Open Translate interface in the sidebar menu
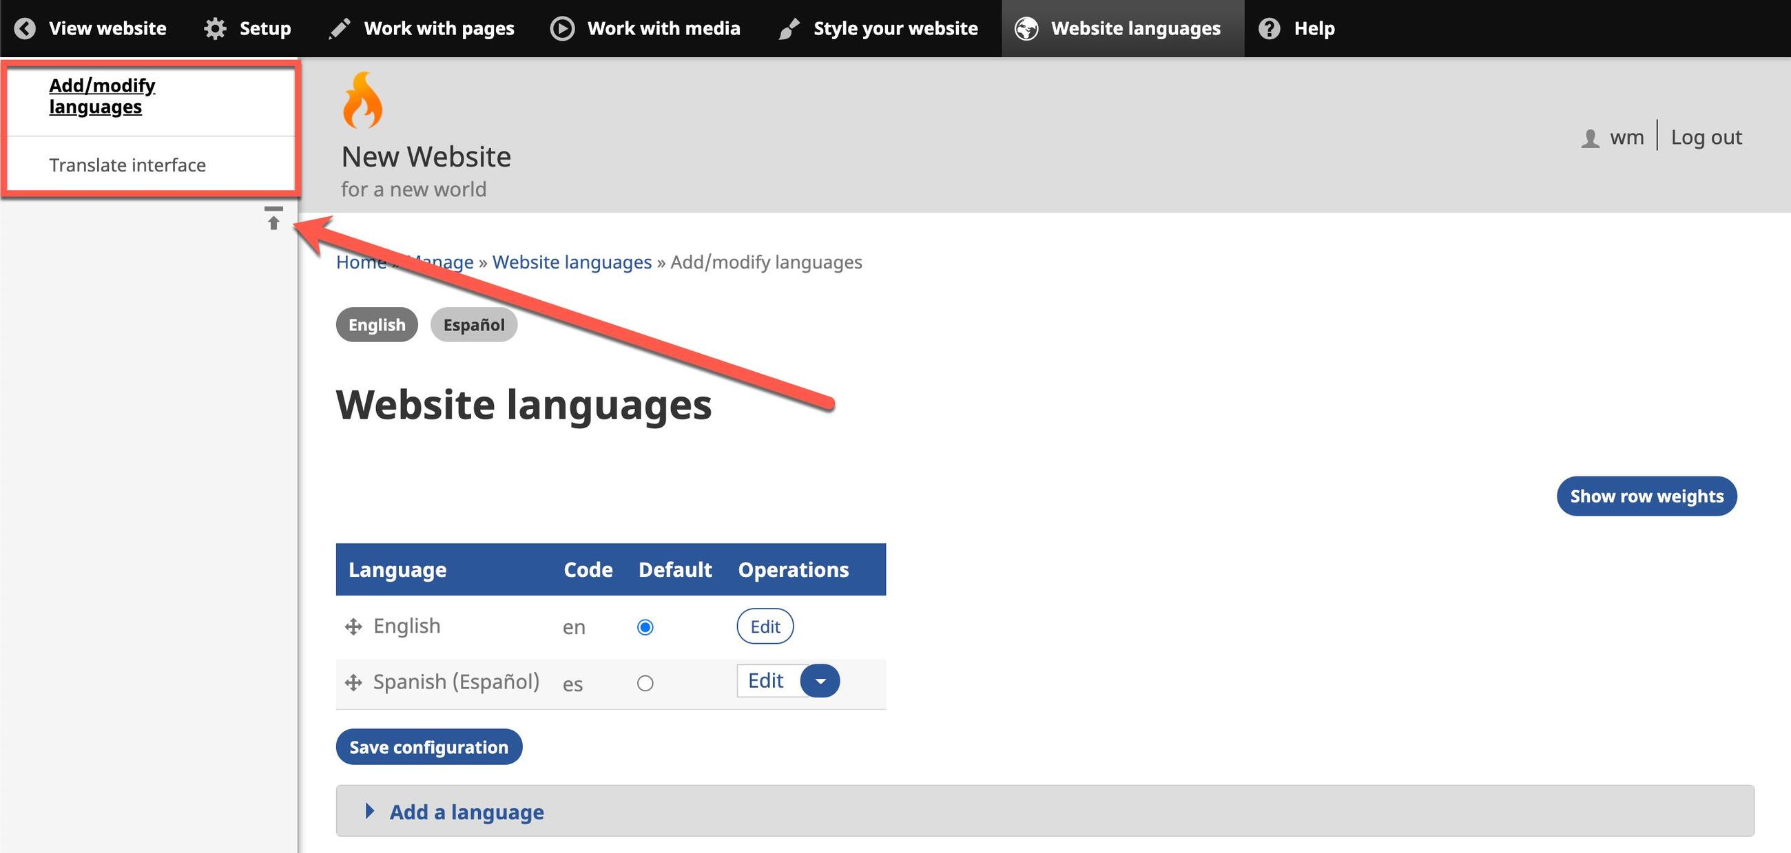The width and height of the screenshot is (1791, 853). coord(127,165)
